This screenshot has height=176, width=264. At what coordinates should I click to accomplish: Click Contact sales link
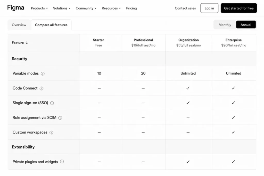pyautogui.click(x=185, y=8)
